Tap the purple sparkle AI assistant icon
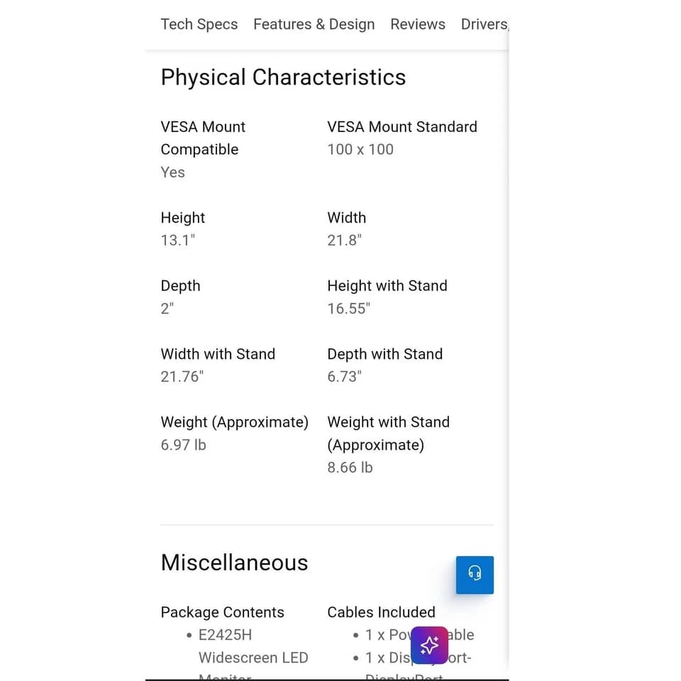Viewport: 681px width, 681px height. pos(429,645)
